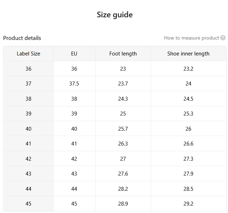This screenshot has width=228, height=213.
Task: Select label size 40 row cell
Action: coord(29,129)
